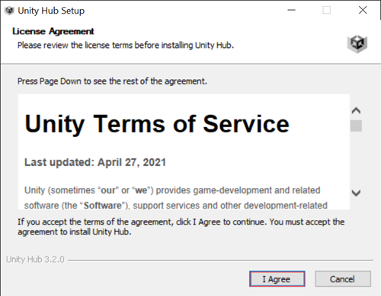Cancel the Unity Hub setup
381x296 pixels.
[343, 278]
